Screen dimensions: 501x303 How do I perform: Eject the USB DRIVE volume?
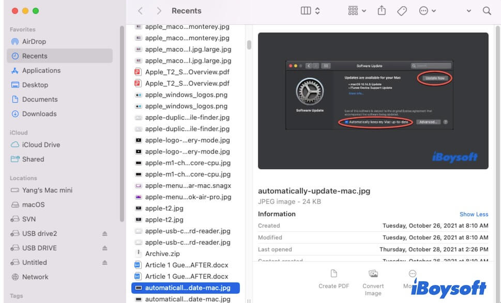tap(105, 248)
